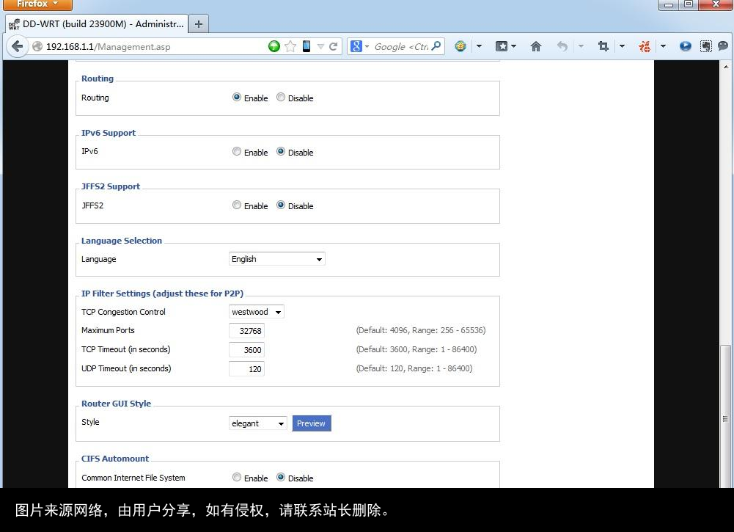
Task: Click the back navigation arrow
Action: coord(18,45)
